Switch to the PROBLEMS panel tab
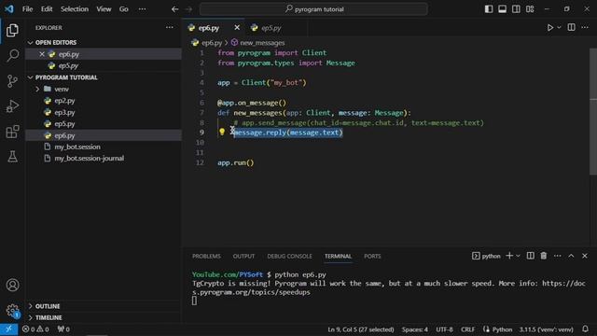 (206, 257)
